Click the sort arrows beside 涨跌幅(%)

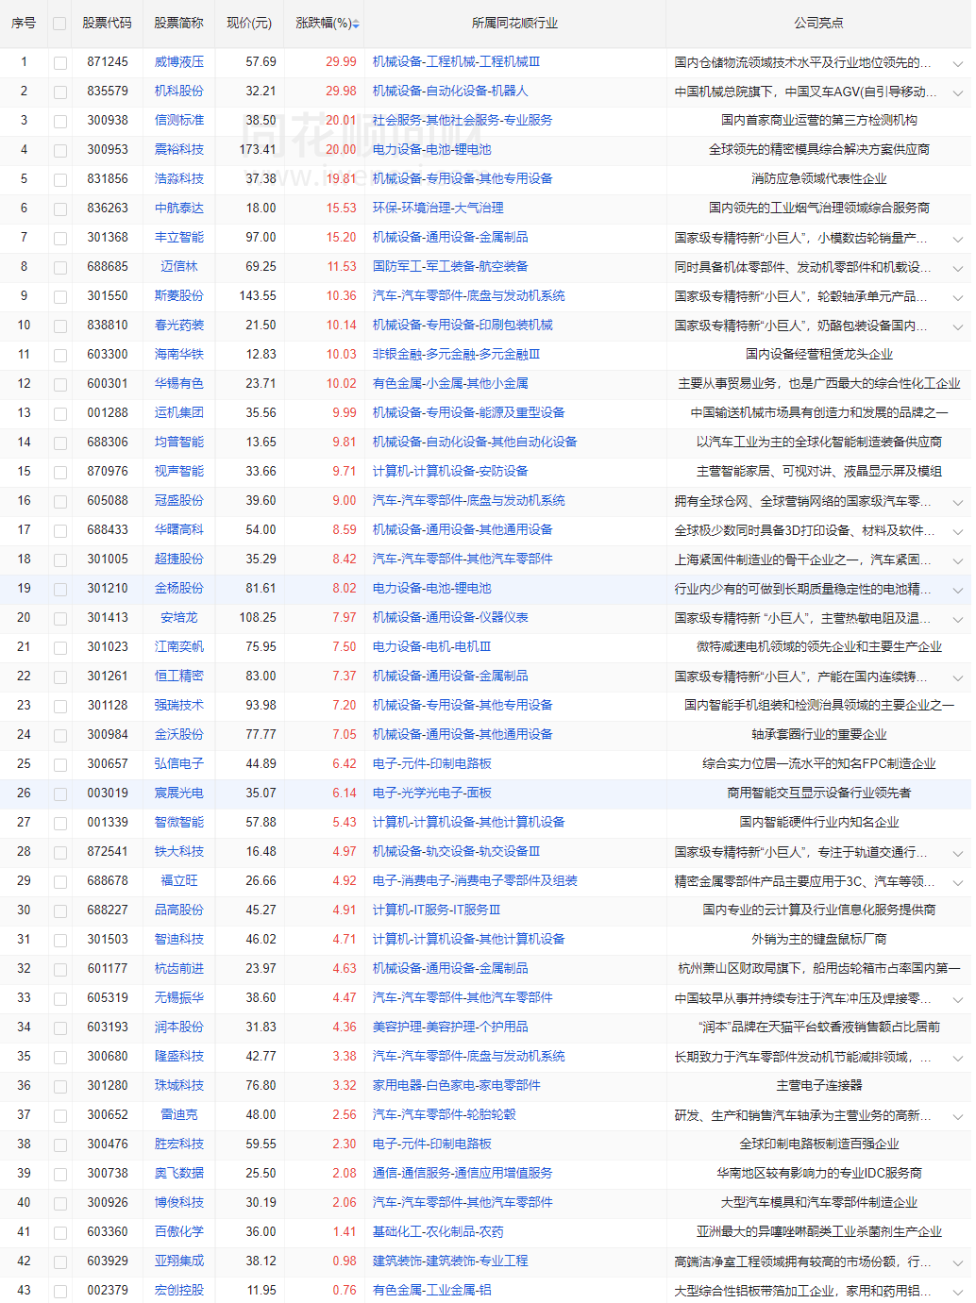(357, 24)
